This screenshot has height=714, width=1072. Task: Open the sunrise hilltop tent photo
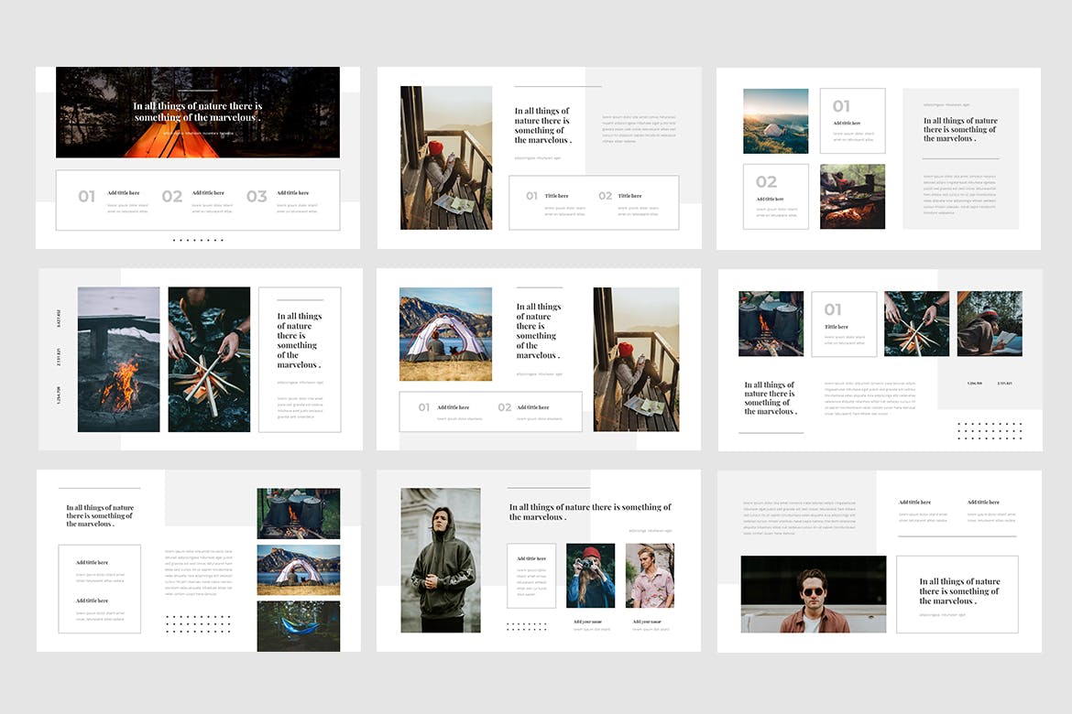(775, 121)
